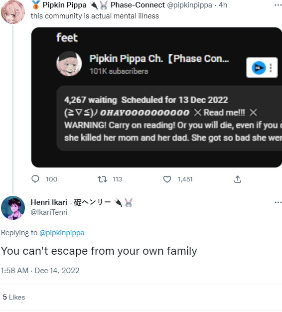Click the retweet arrows icon
The height and width of the screenshot is (312, 282).
pyautogui.click(x=102, y=179)
